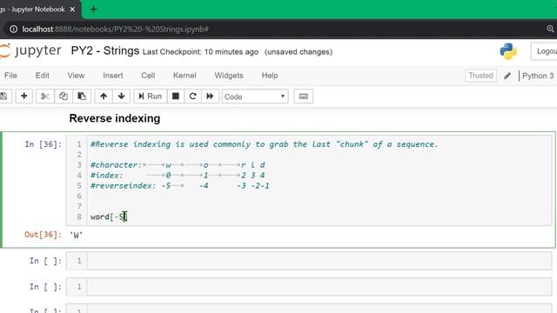Viewport: 557px width, 313px height.
Task: Click the first empty code cell
Action: point(319,261)
